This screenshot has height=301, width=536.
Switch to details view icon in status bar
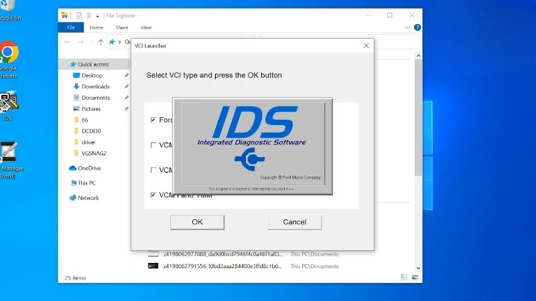[404, 277]
